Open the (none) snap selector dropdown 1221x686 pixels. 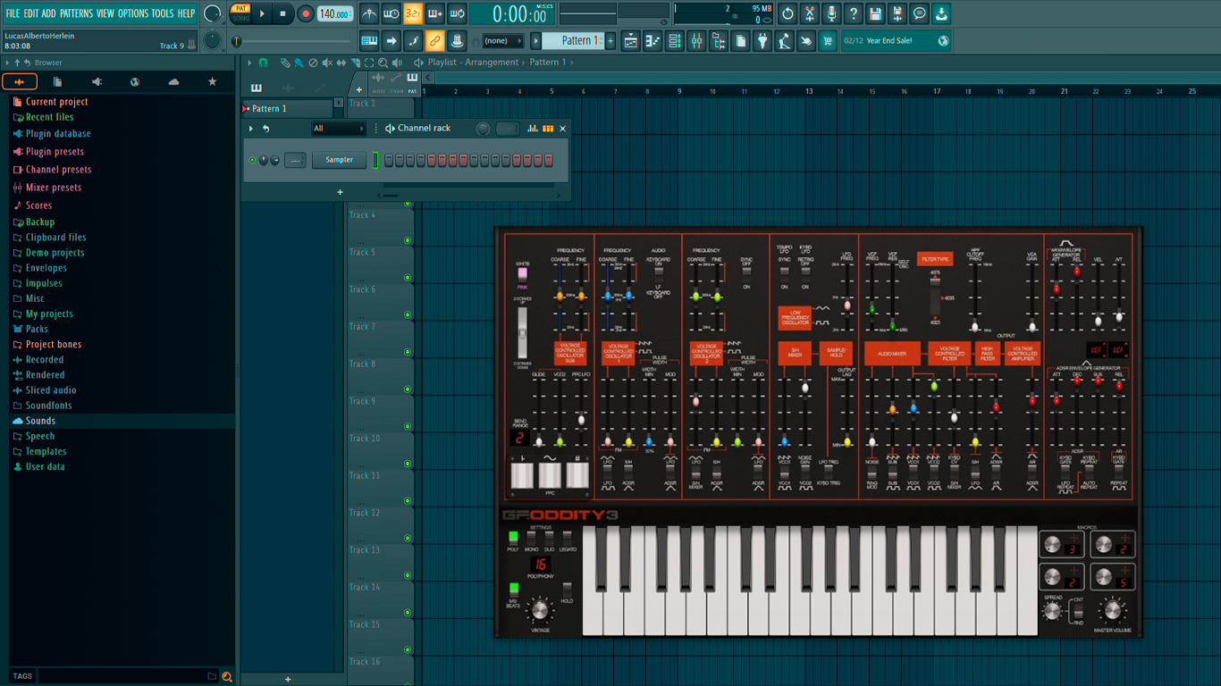[x=503, y=41]
